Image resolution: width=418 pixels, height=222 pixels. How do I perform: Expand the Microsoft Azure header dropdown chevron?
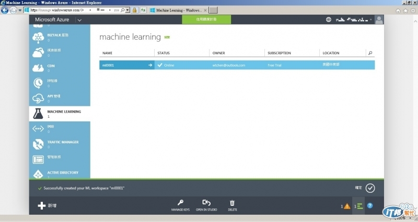point(79,20)
